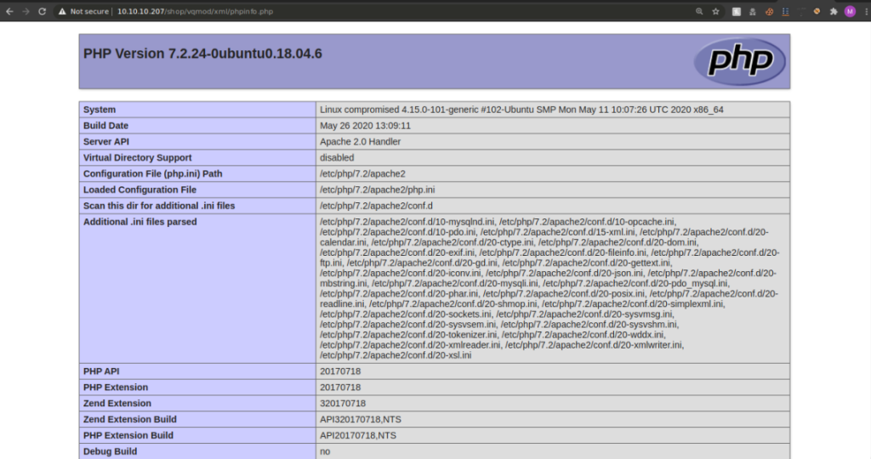
Task: Go back to the previous page
Action: tap(9, 11)
